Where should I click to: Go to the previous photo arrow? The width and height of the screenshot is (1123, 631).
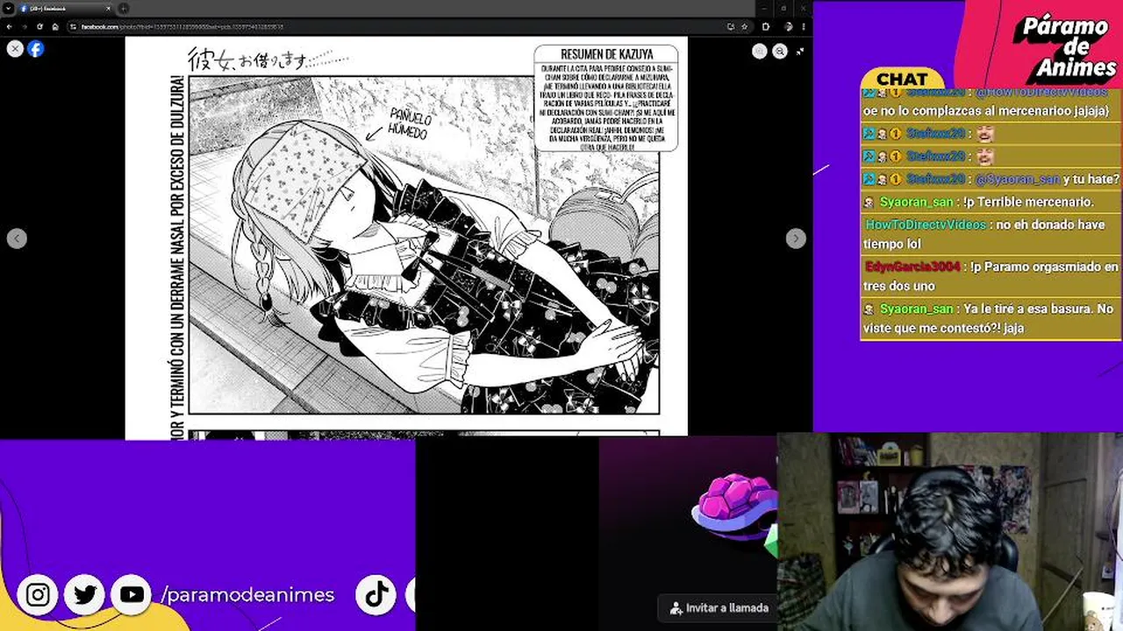[x=17, y=238]
